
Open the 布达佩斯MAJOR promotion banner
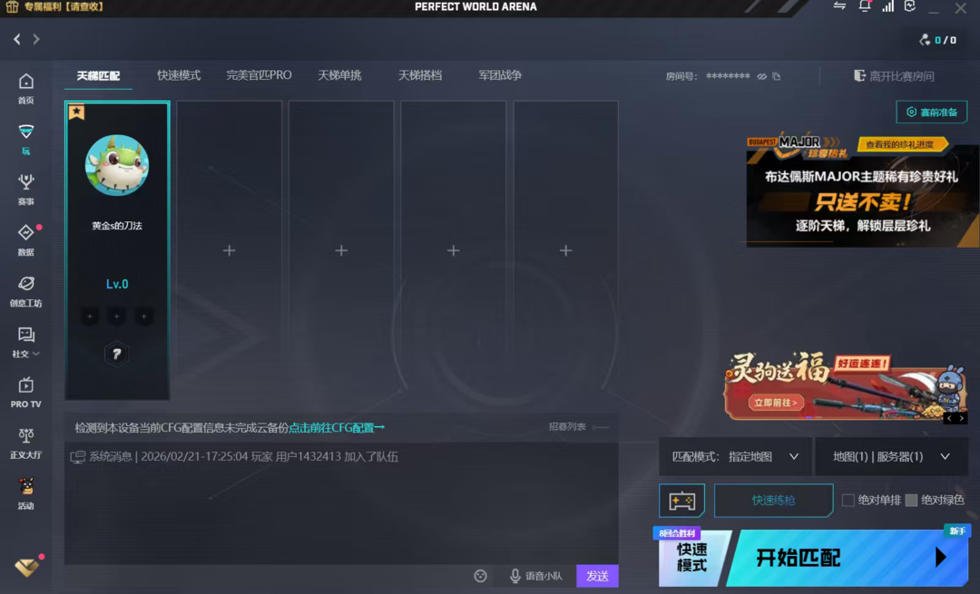coord(863,195)
